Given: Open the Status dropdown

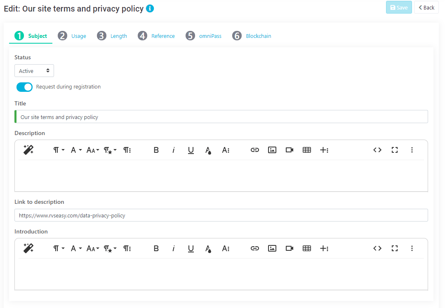Looking at the screenshot, I should (34, 70).
